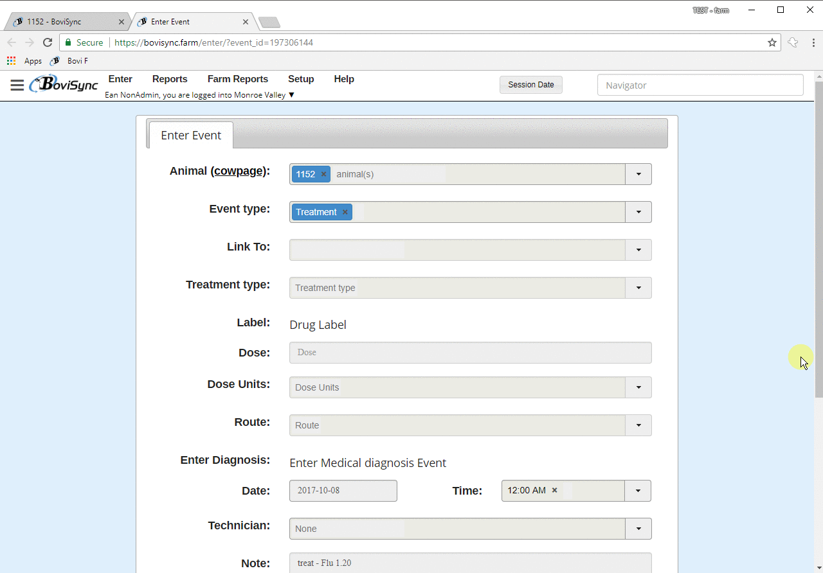Screen dimensions: 823x573
Task: Click the browser extension icon
Action: (793, 42)
